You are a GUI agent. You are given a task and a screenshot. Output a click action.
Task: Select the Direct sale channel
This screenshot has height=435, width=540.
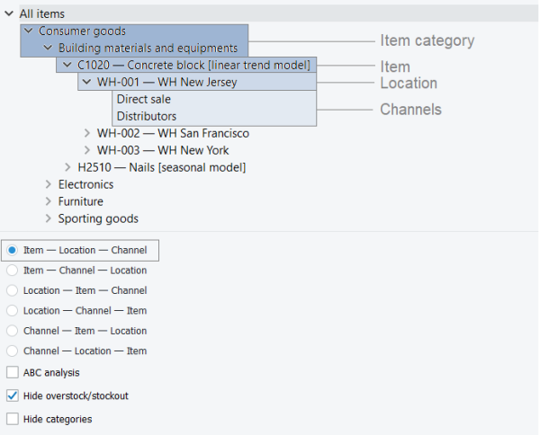click(143, 100)
